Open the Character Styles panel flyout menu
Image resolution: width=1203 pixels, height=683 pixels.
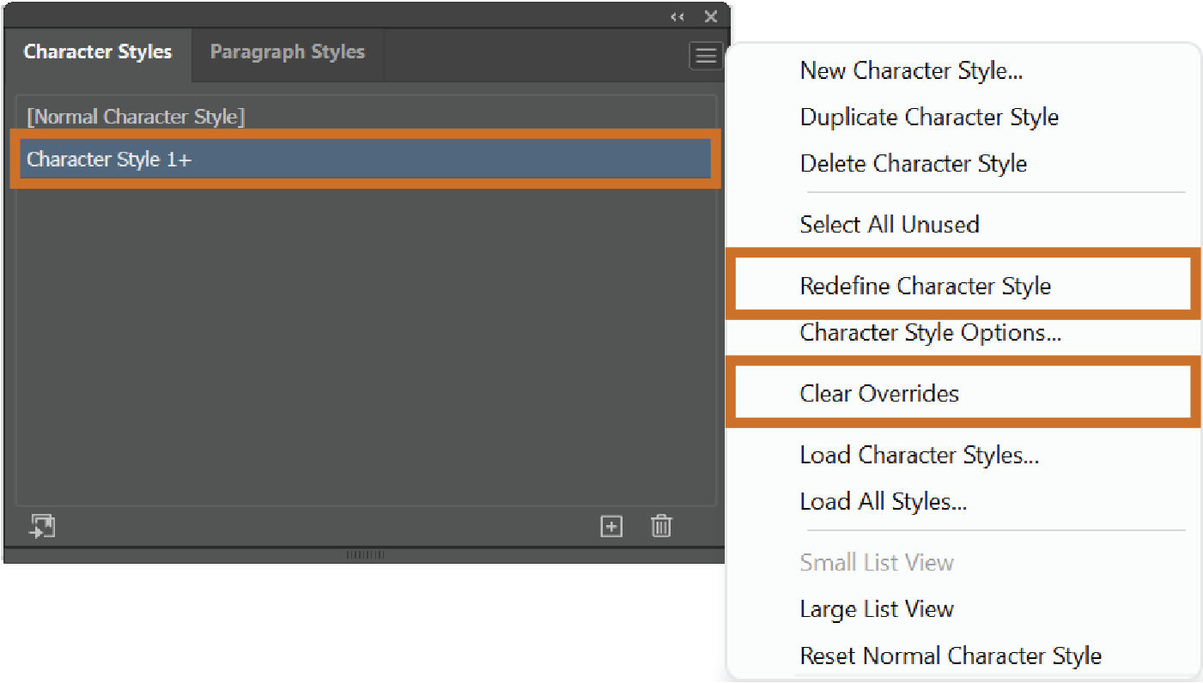(706, 55)
